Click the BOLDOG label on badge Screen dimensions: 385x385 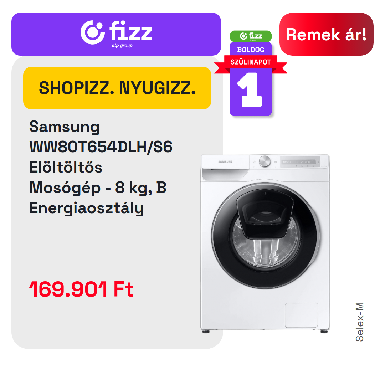tap(251, 50)
